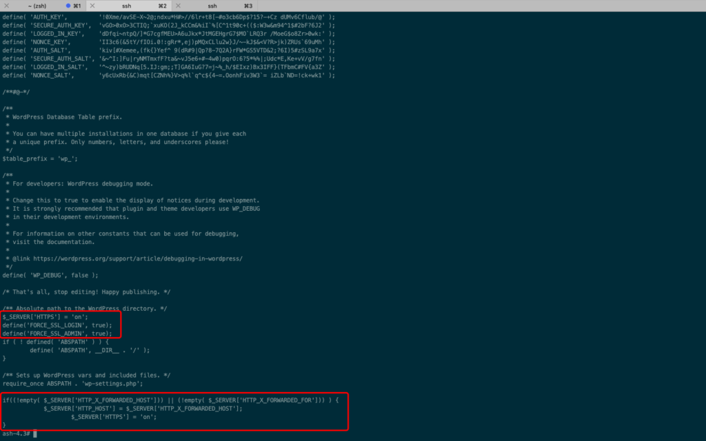Click the $table_prefix = 'wp_' line
The height and width of the screenshot is (441, 706).
click(x=40, y=158)
